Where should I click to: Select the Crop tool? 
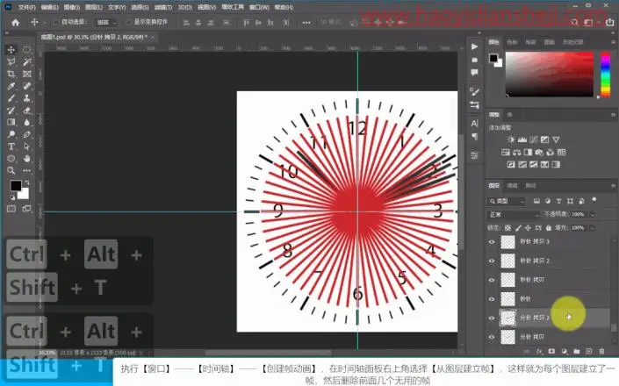pos(11,74)
